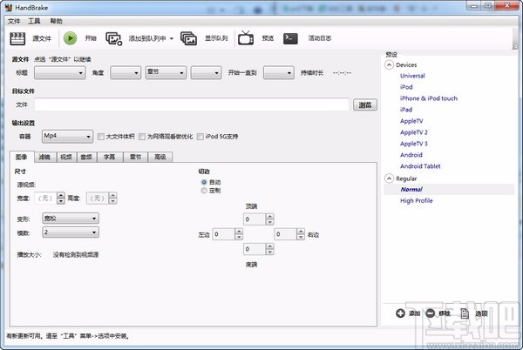Select the High Profile preset

click(x=417, y=201)
